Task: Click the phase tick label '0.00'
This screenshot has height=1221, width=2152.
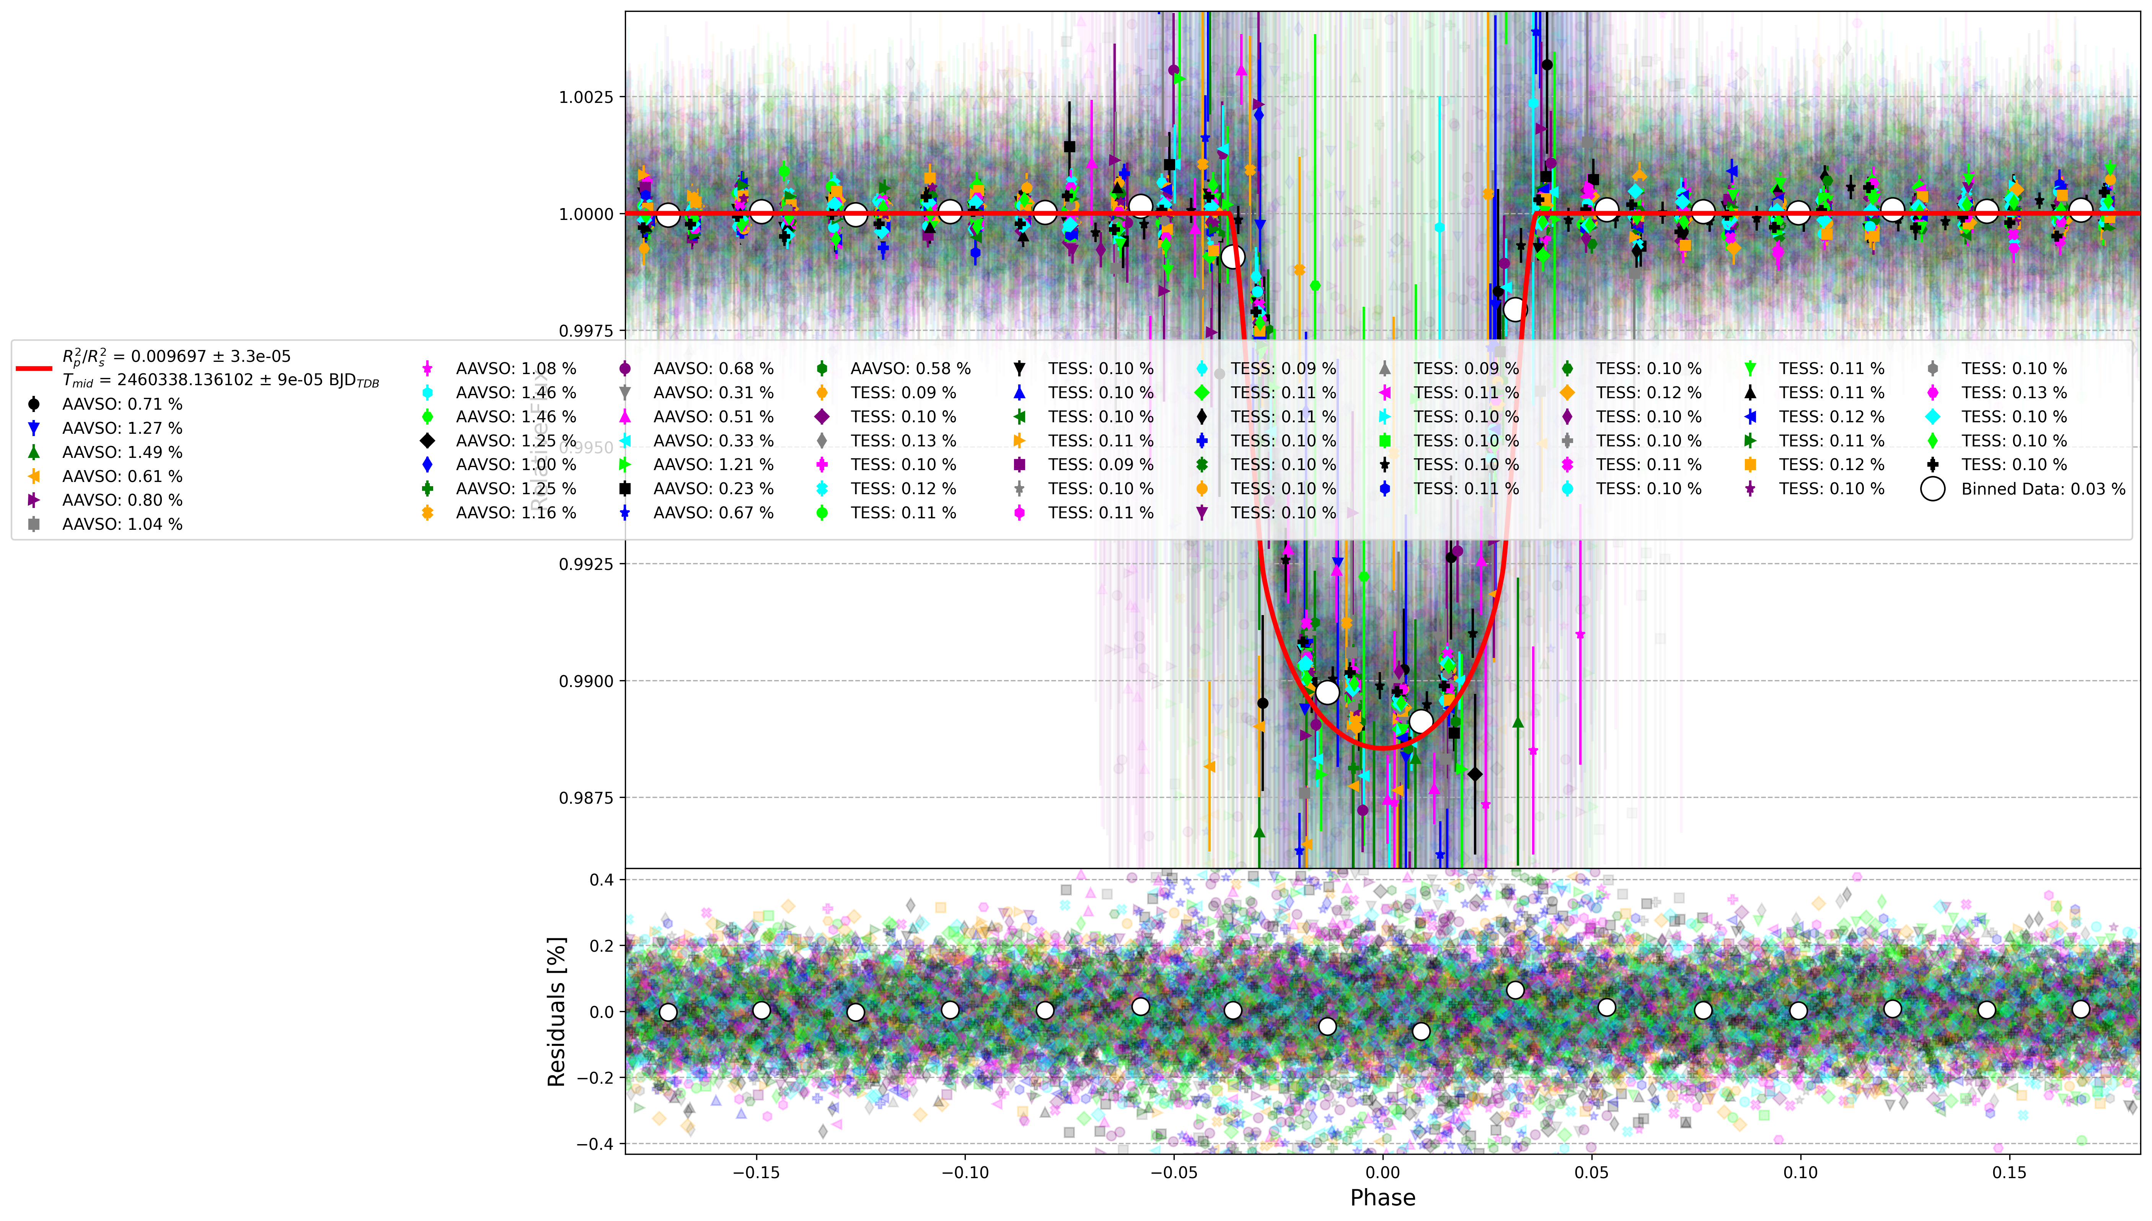Action: tap(1383, 1172)
